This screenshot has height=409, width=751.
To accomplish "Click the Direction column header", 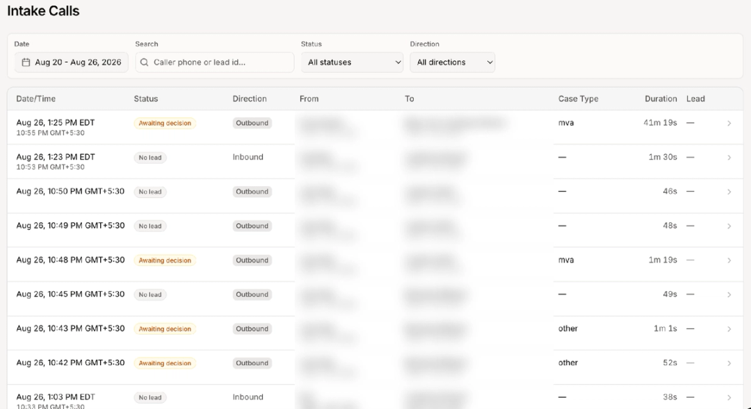I will coord(250,99).
